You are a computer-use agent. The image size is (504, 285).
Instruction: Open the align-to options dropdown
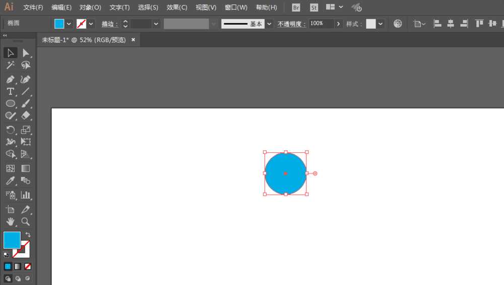419,24
